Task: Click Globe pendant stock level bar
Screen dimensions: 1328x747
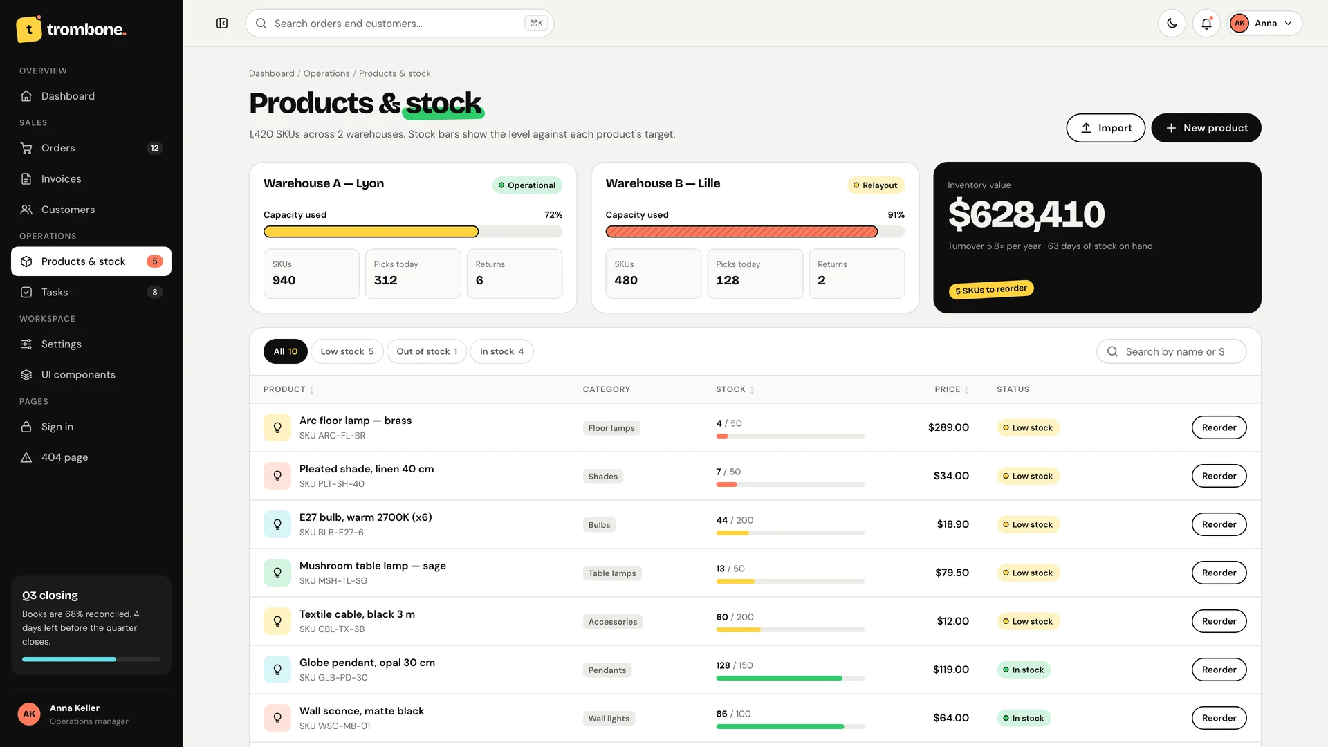Action: (x=790, y=679)
